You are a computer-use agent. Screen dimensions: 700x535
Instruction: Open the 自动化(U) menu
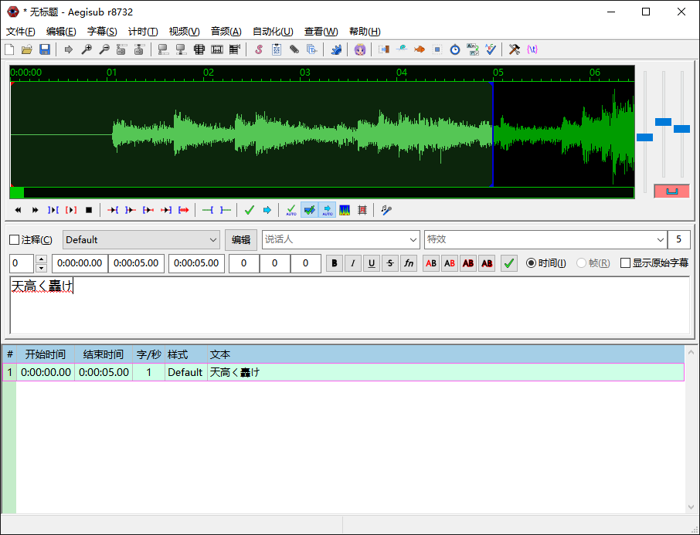coord(273,32)
